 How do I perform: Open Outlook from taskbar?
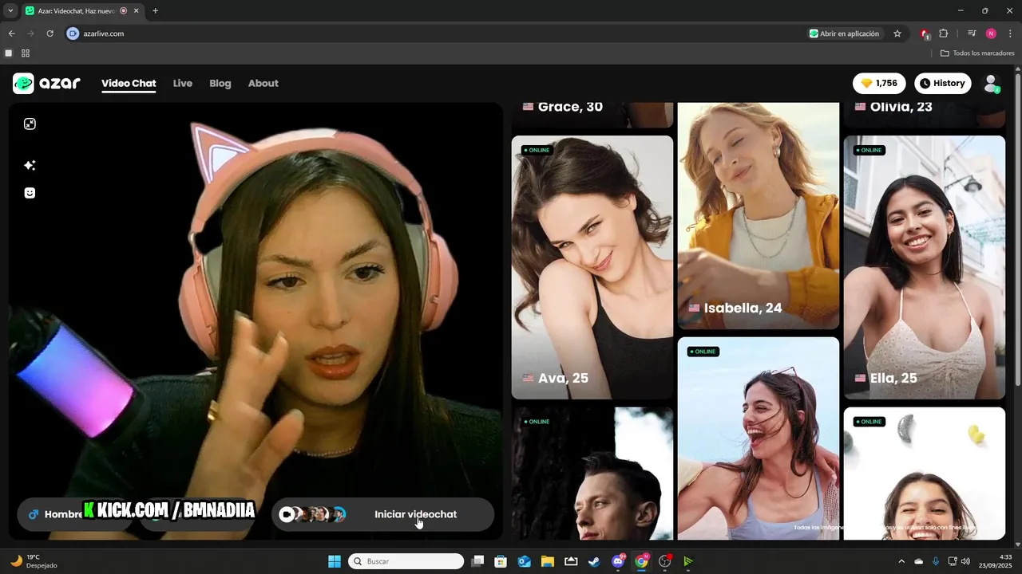click(524, 561)
